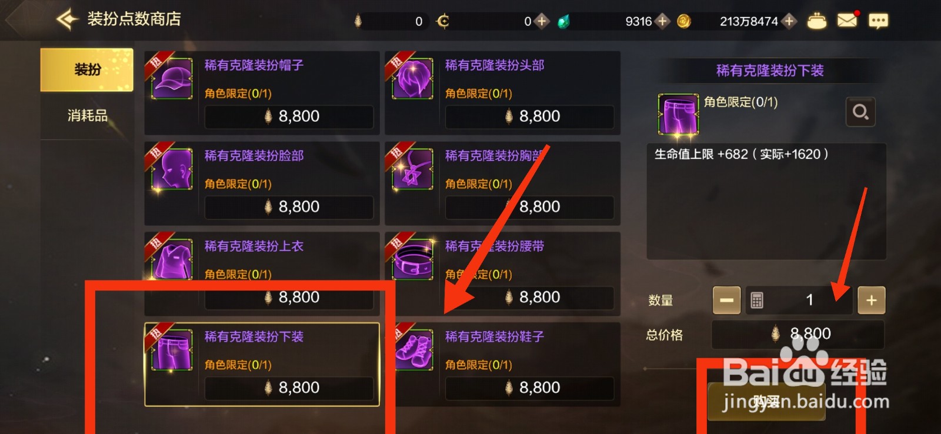Decrease quantity with the minus button

726,301
